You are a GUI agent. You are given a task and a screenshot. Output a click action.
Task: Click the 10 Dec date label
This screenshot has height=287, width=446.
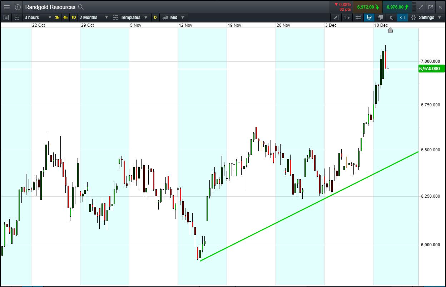pos(381,25)
